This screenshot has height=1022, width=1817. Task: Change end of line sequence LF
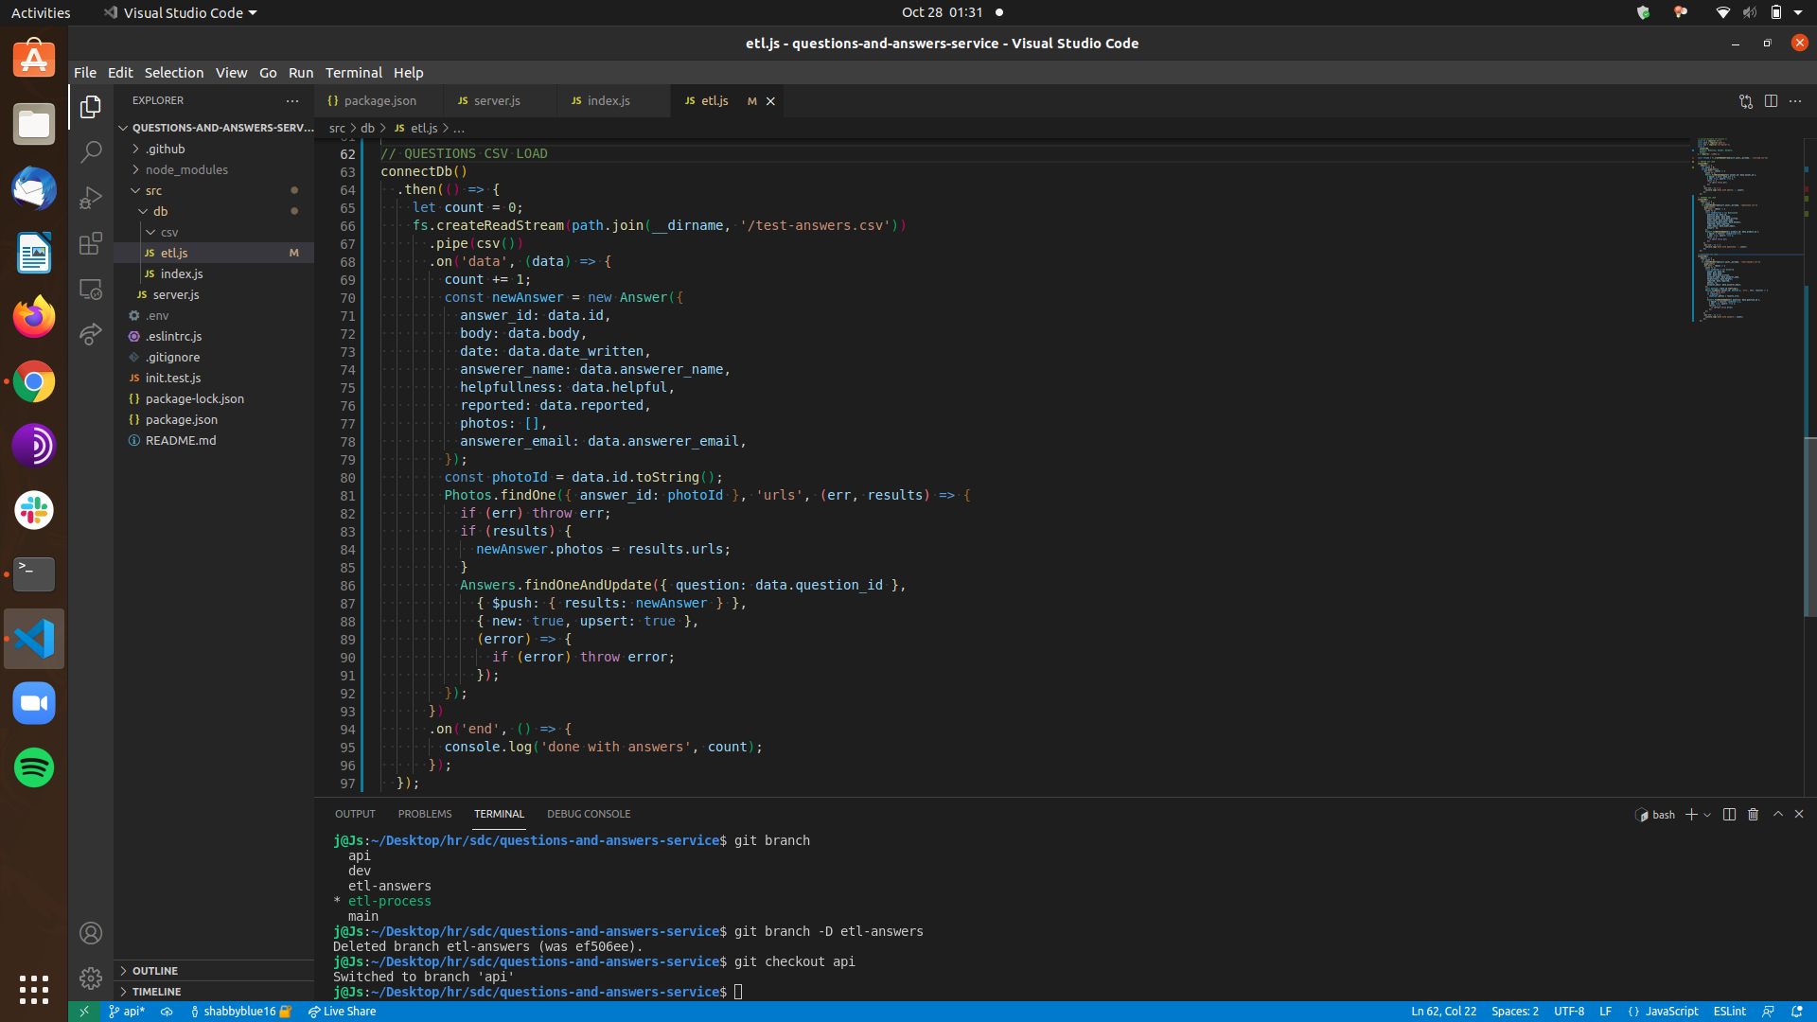pos(1605,1012)
